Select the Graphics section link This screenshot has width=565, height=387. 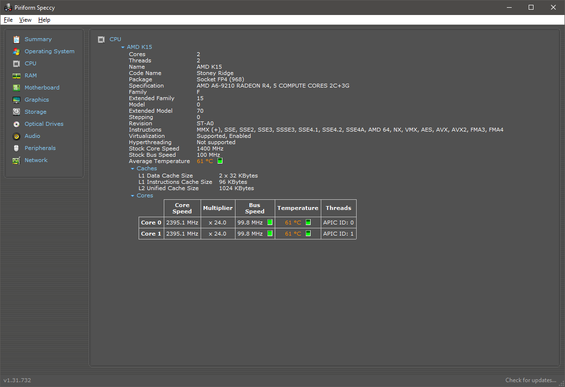37,100
